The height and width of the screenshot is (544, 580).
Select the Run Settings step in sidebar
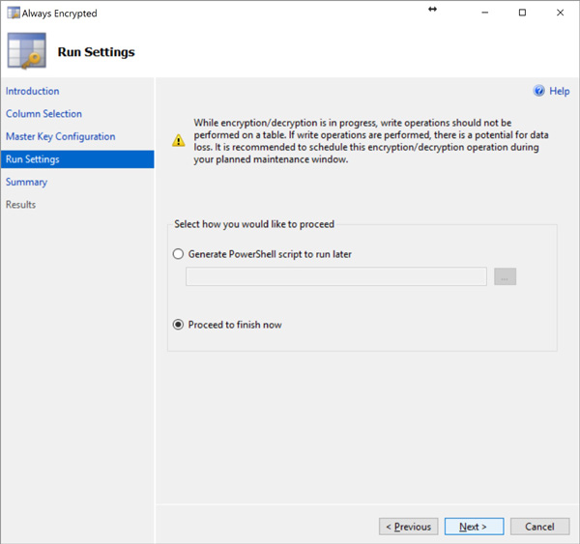coord(32,159)
